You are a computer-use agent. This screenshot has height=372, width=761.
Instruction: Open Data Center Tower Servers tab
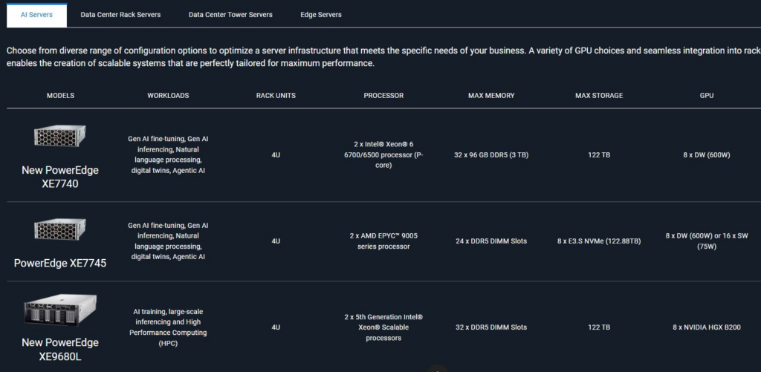click(x=230, y=15)
